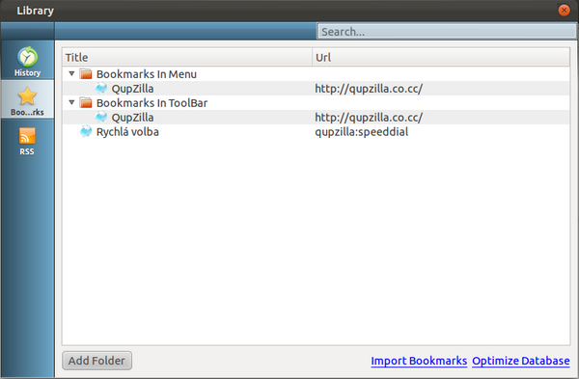Focus the Search field
This screenshot has height=379, width=579.
pos(447,32)
